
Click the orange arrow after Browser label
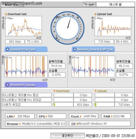(20, 124)
